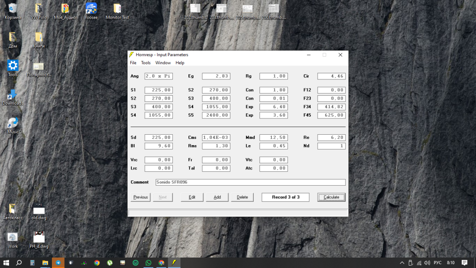
Task: Click the Eg field with value 2,83
Action: pos(216,76)
